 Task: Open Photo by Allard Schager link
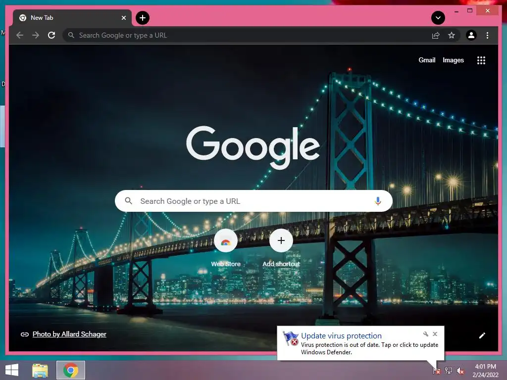[x=69, y=334]
